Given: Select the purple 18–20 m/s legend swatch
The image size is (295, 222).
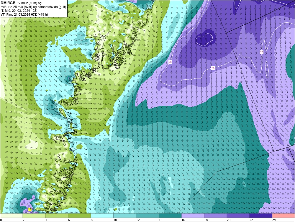Looking at the screenshot, I should tap(215, 216).
